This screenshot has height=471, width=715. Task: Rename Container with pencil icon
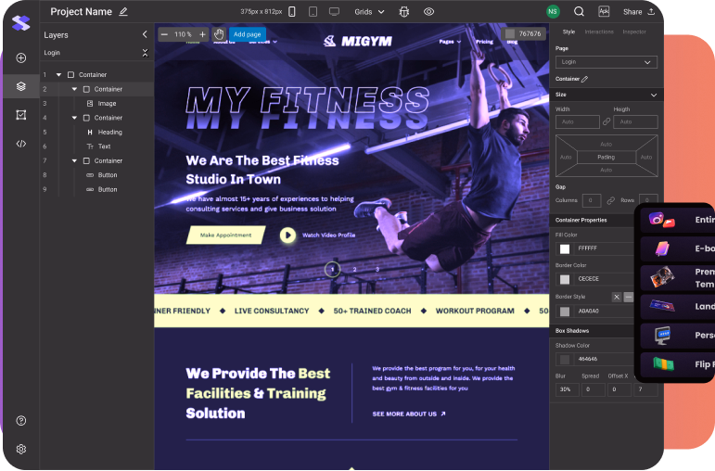click(x=584, y=79)
